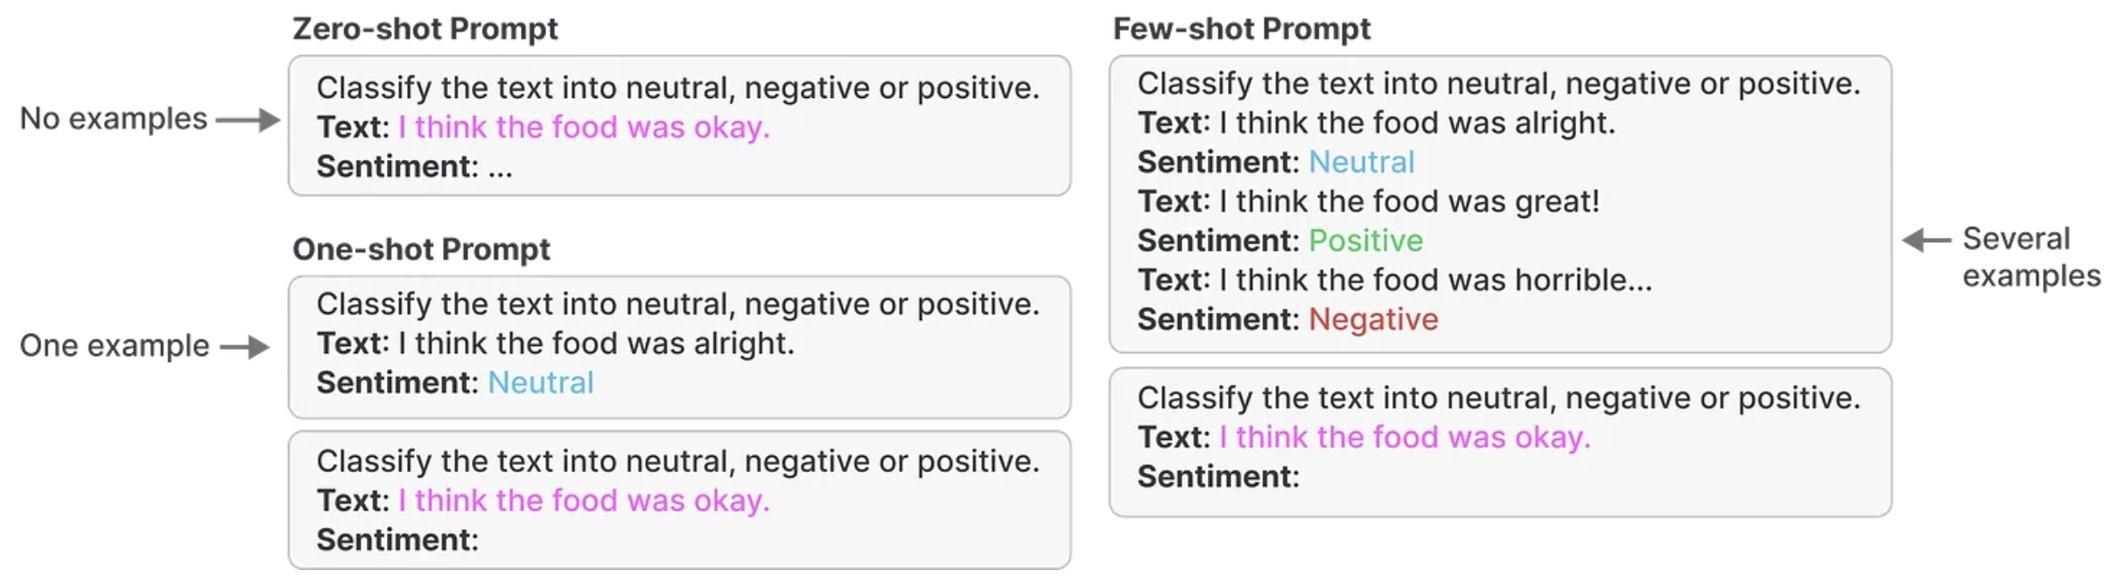
Task: Click the arrow beside "One example"
Action: click(244, 347)
